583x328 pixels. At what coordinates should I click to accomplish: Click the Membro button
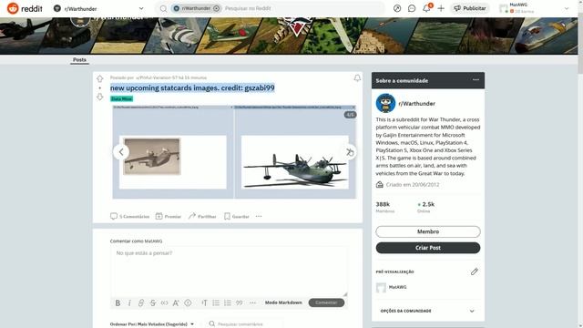[x=428, y=231]
